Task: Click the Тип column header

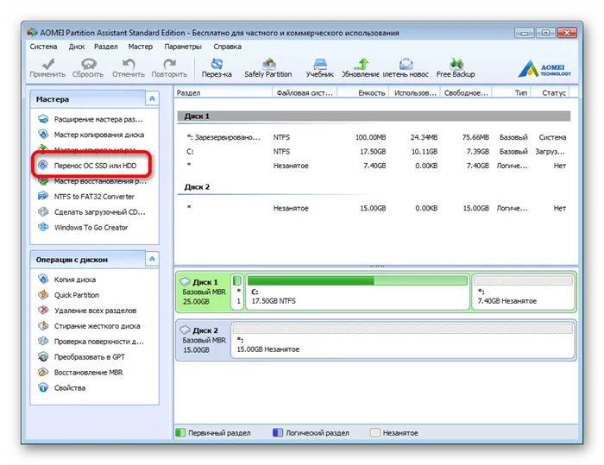Action: click(512, 92)
